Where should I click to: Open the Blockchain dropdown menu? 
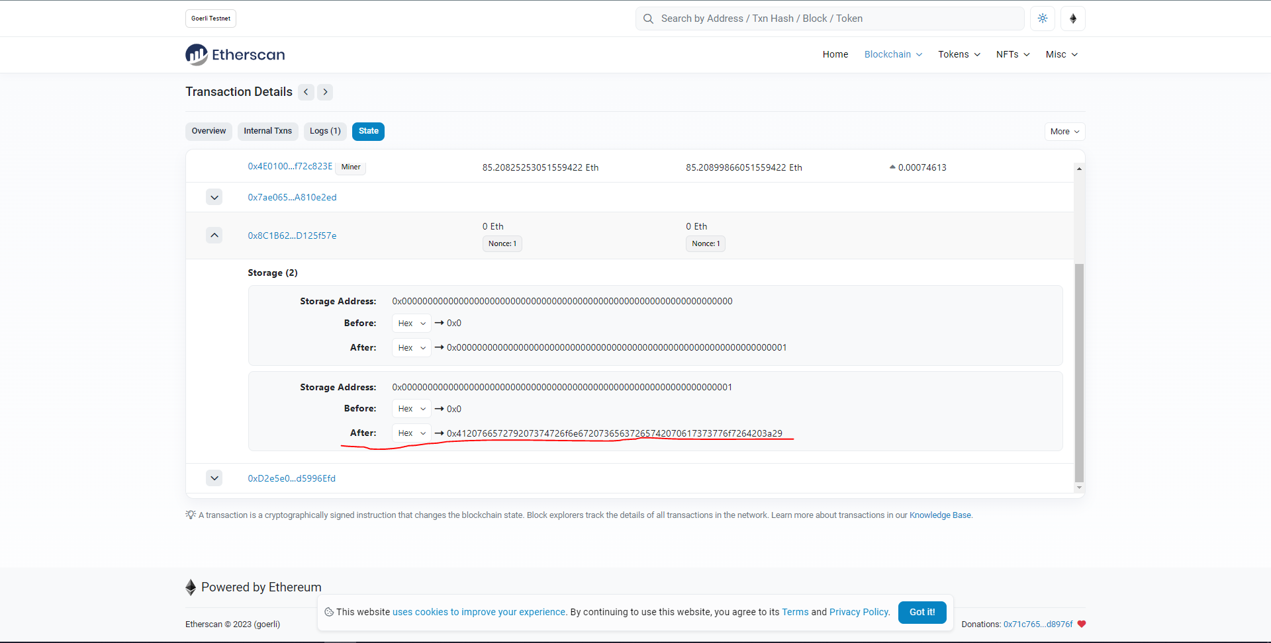point(893,54)
